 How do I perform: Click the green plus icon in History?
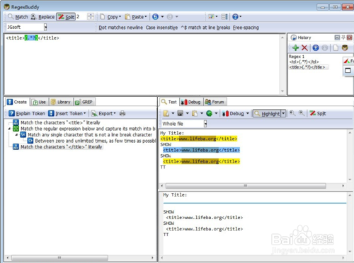[x=295, y=48]
